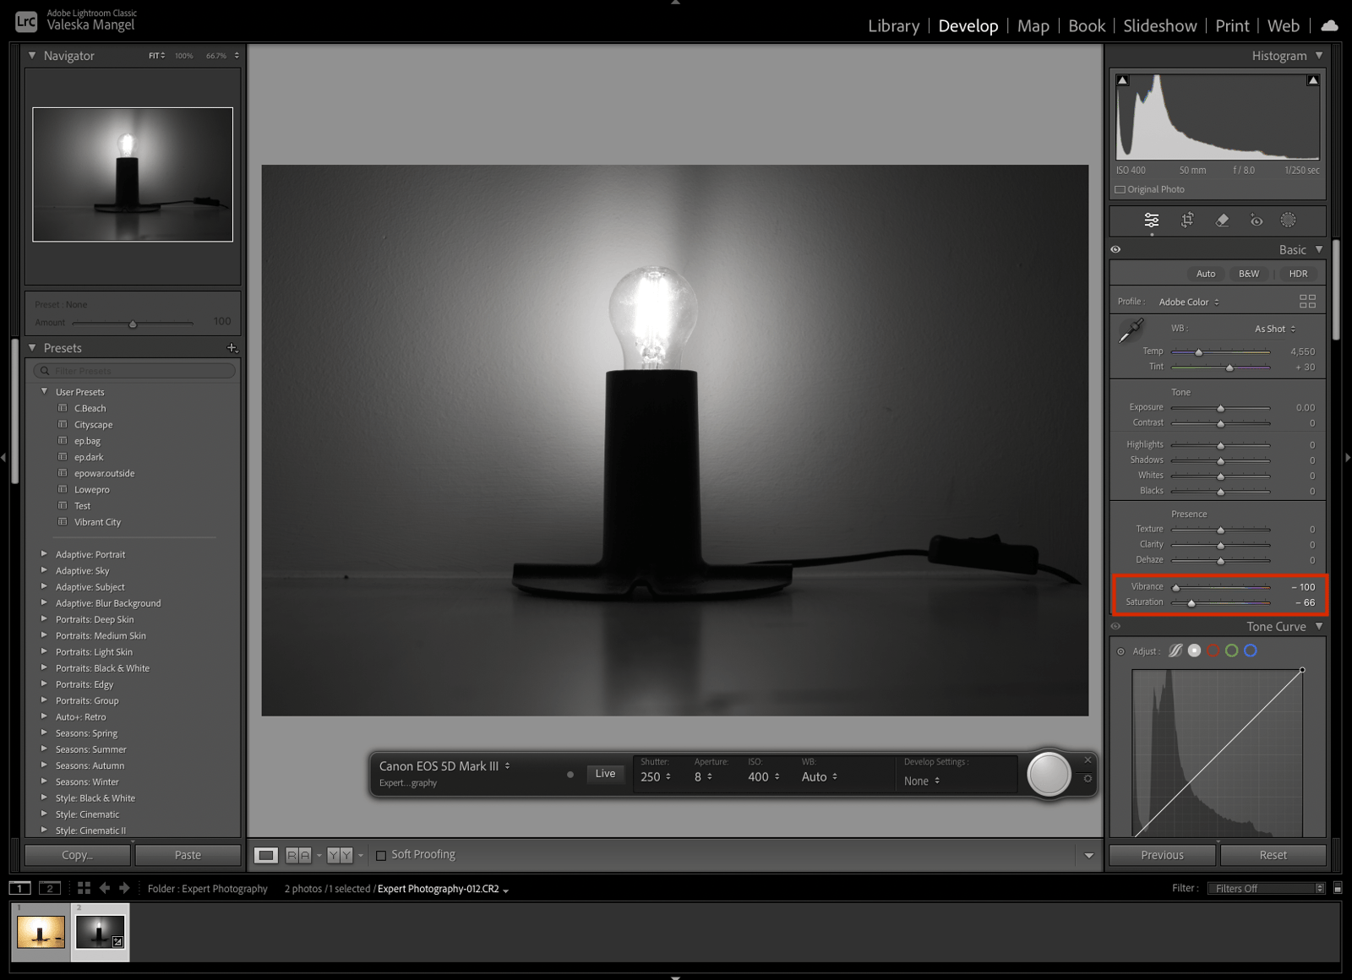This screenshot has width=1352, height=980.
Task: Open the Masking tool
Action: tap(1288, 220)
